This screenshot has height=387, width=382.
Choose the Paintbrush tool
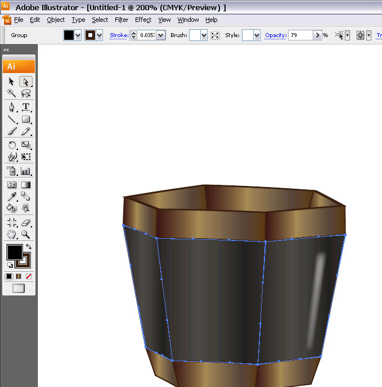pyautogui.click(x=12, y=131)
